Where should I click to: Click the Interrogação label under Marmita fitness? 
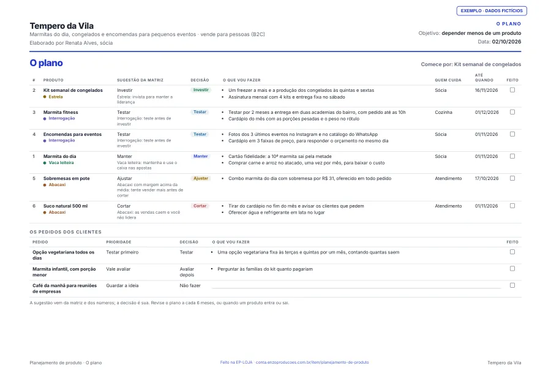point(61,118)
